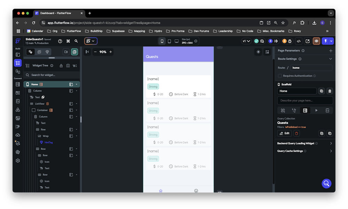Image resolution: width=348 pixels, height=209 pixels.
Task: Click the add Page Parameters plus icon
Action: [331, 51]
